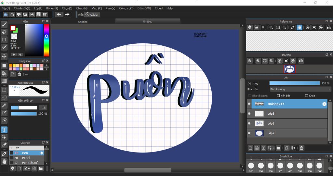Undock the Màu panel
The height and width of the screenshot is (176, 333).
pyautogui.click(x=43, y=21)
